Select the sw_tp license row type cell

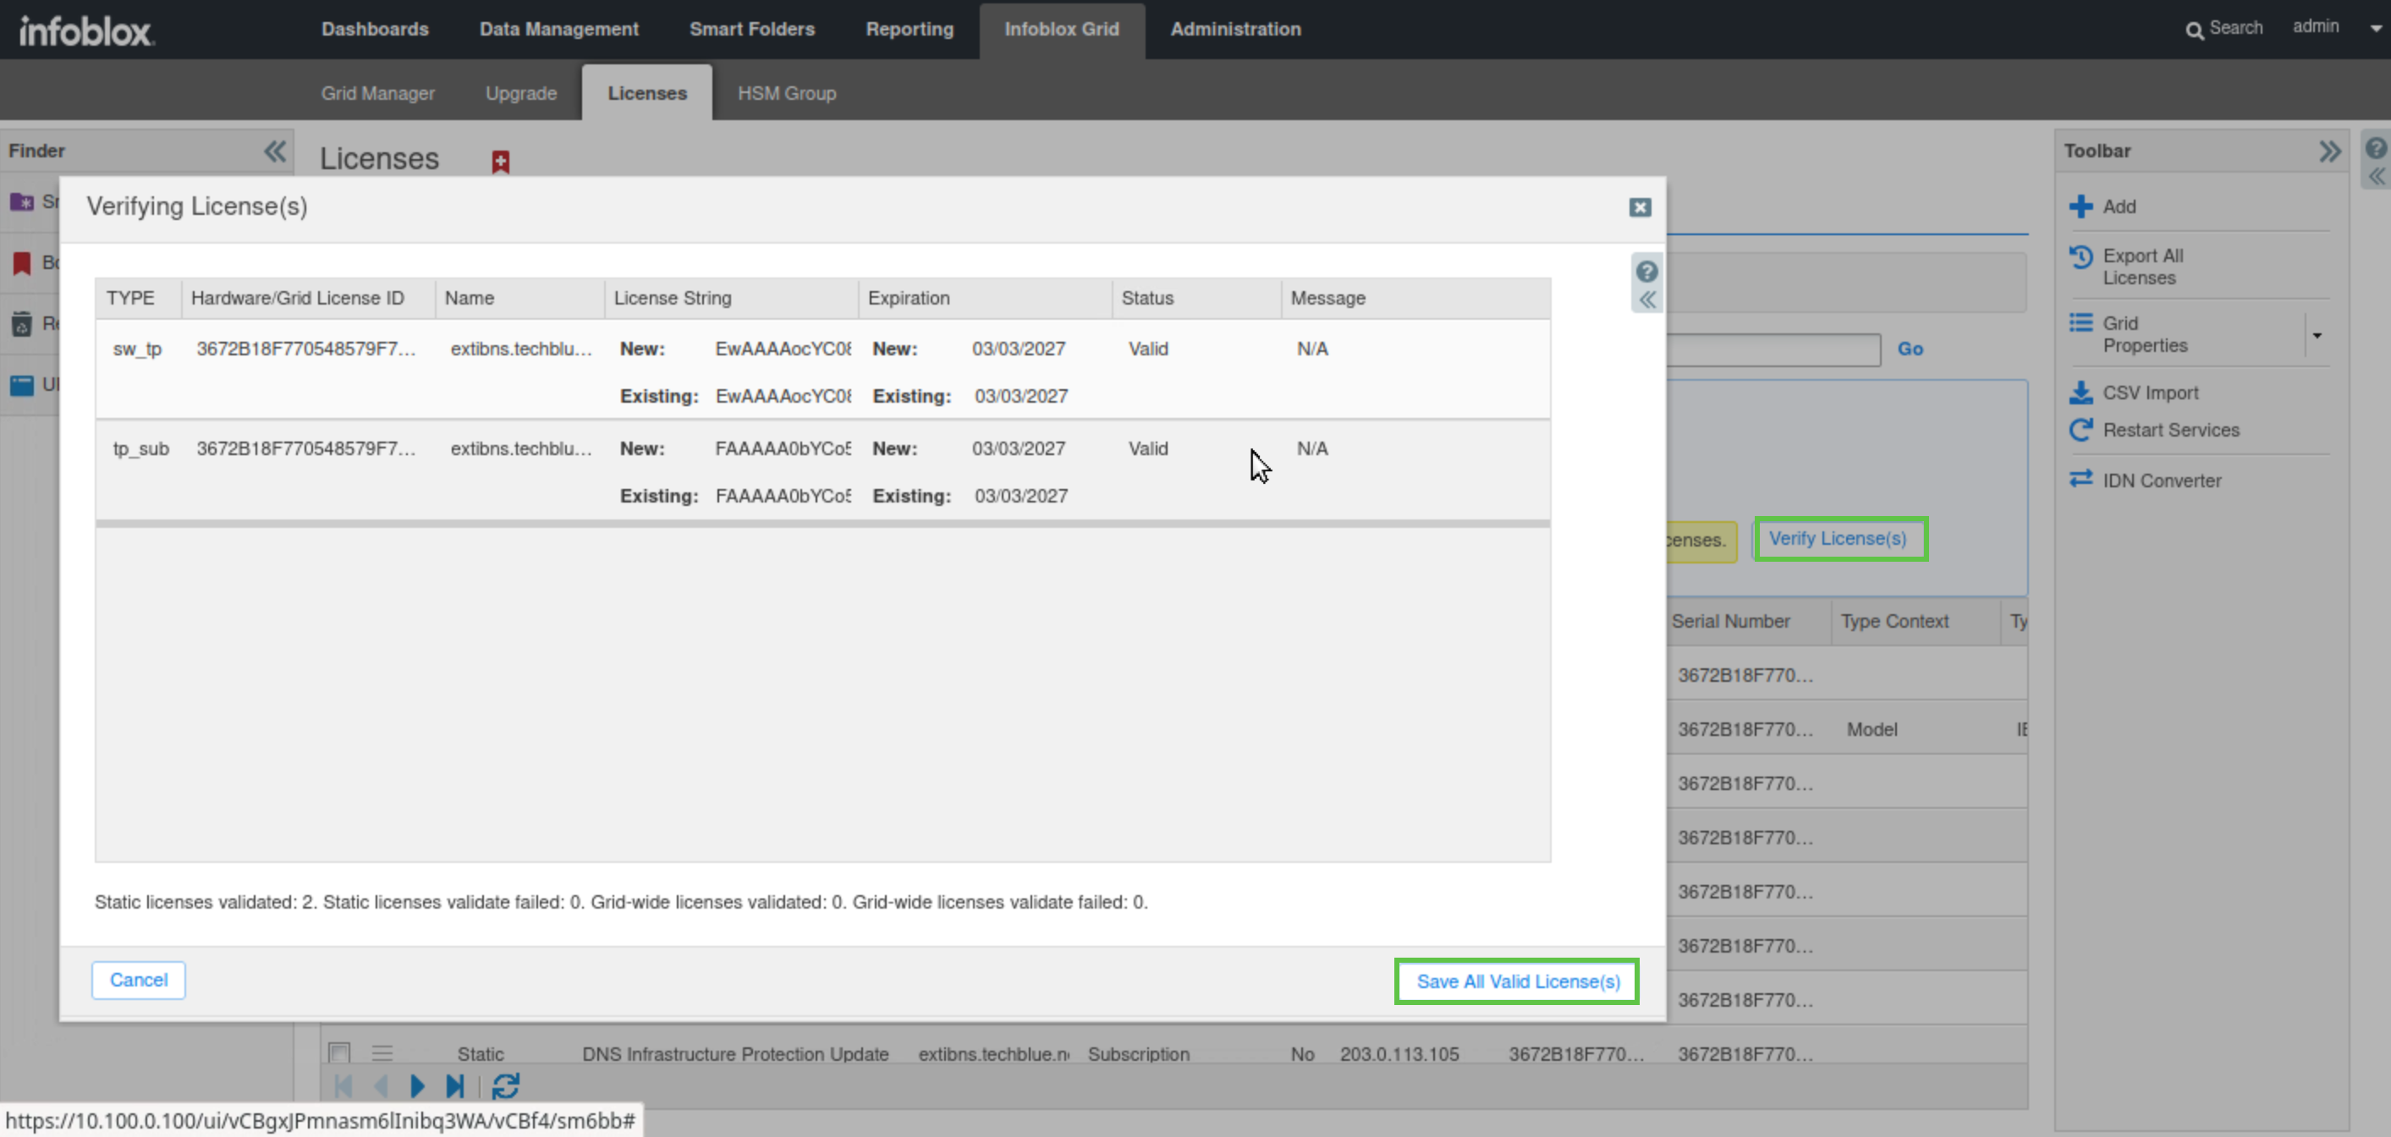tap(137, 349)
